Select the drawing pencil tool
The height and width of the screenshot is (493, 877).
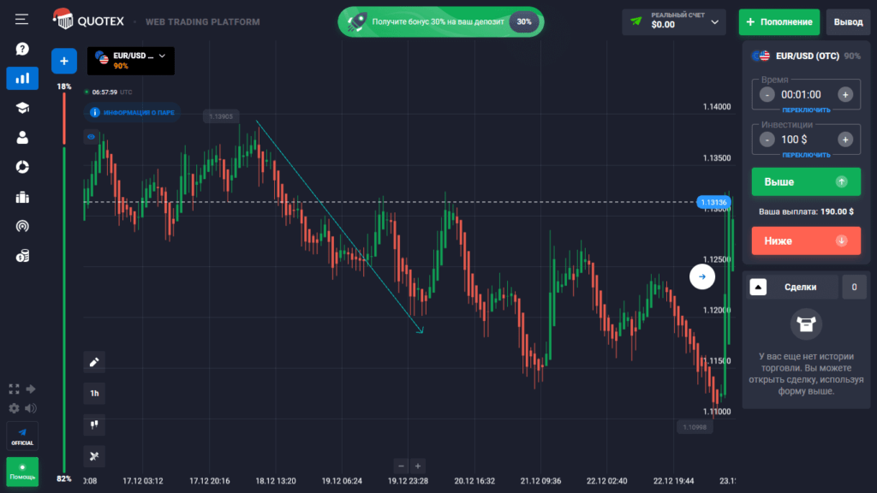tap(94, 362)
